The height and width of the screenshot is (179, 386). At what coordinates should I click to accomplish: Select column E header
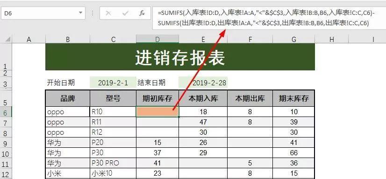click(203, 39)
